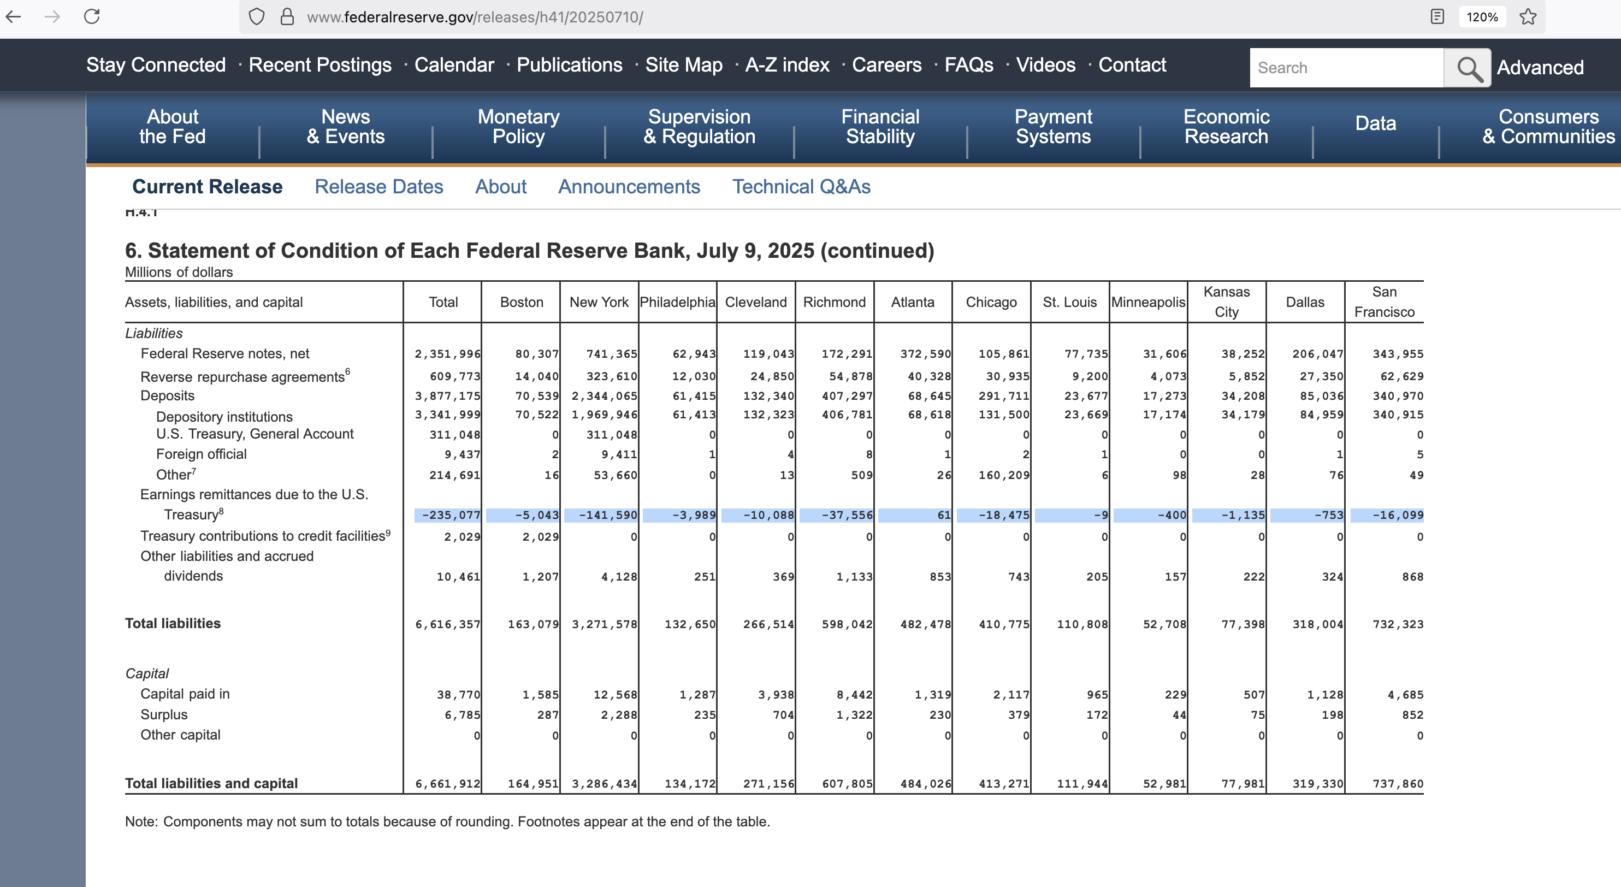Click the magnifying glass search button
Image resolution: width=1621 pixels, height=887 pixels.
[x=1468, y=68]
